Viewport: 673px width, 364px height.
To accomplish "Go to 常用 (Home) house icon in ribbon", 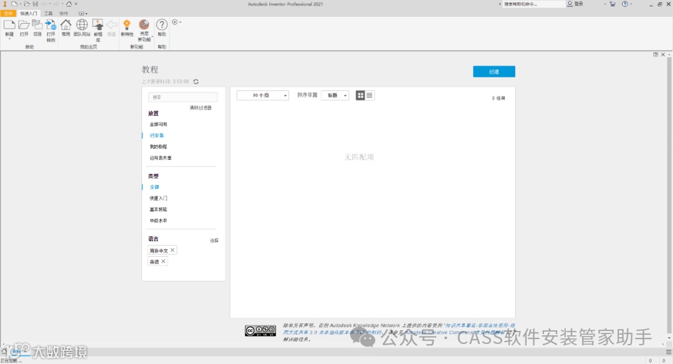I will [x=65, y=25].
